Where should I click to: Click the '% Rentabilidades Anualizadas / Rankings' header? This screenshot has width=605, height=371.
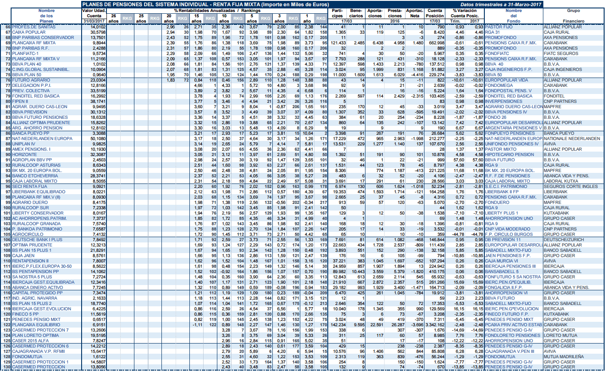pos(217,10)
